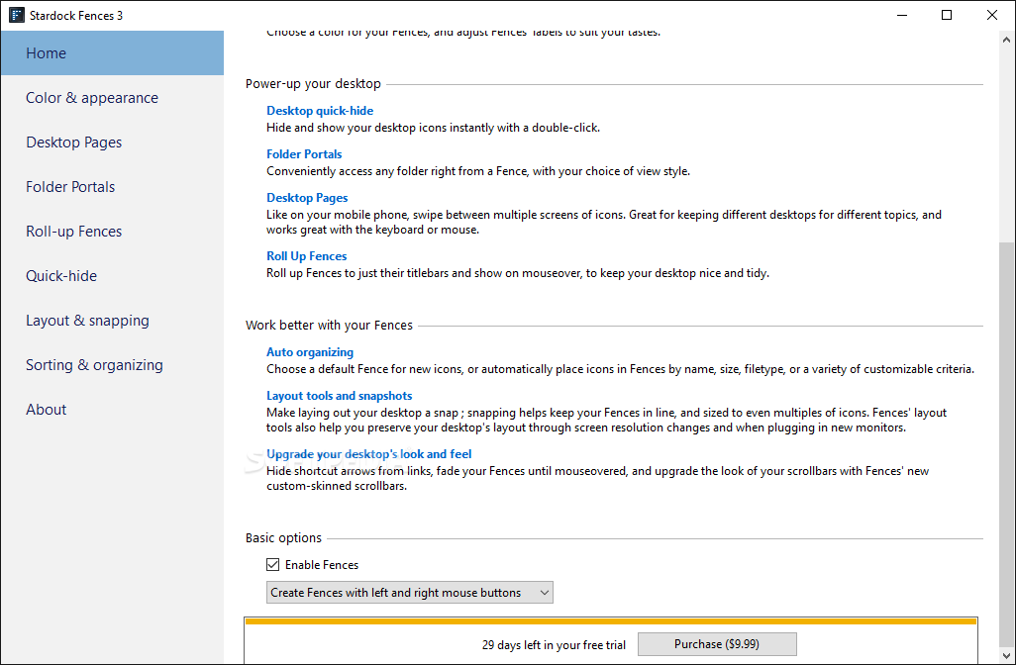Click the 'Work better with your Fences' heading
The width and height of the screenshot is (1016, 665).
329,325
